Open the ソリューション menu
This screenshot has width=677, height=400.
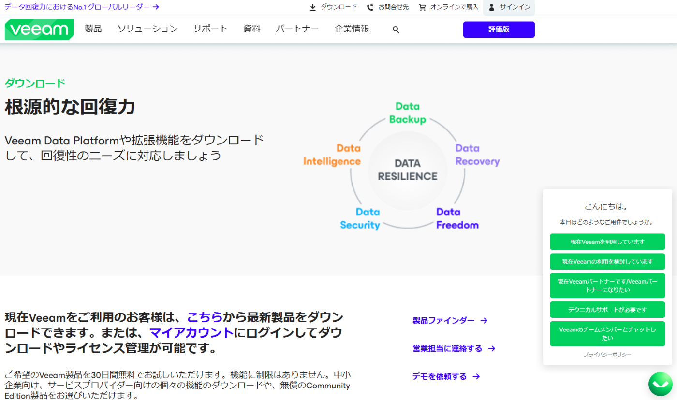pos(147,29)
